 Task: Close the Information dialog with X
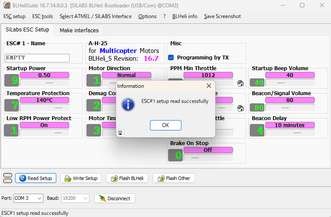click(209, 86)
